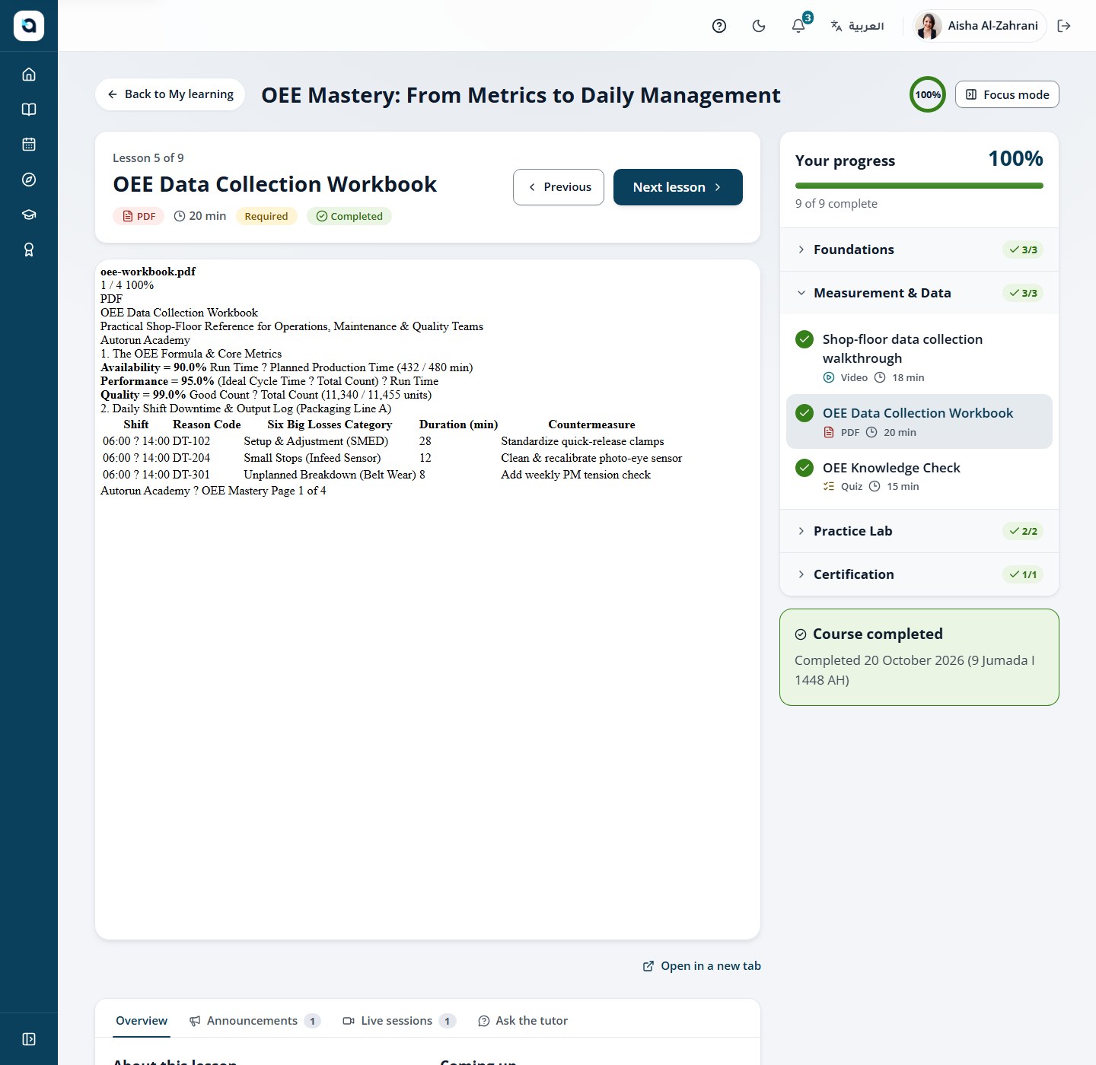The width and height of the screenshot is (1096, 1065).
Task: Open the OEE Knowledge Check quiz lesson
Action: 919,476
